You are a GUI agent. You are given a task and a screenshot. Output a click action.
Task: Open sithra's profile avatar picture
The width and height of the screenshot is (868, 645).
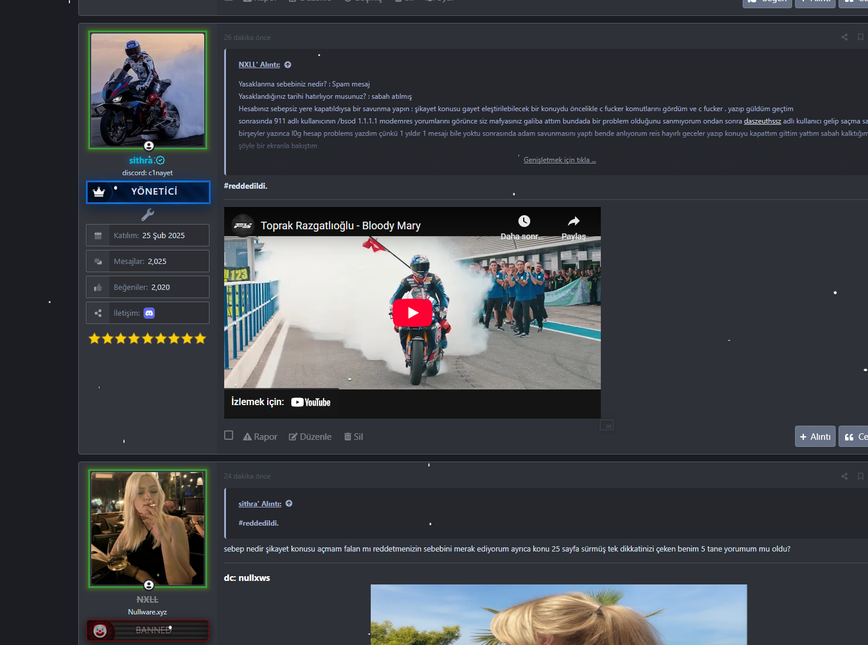tap(148, 90)
